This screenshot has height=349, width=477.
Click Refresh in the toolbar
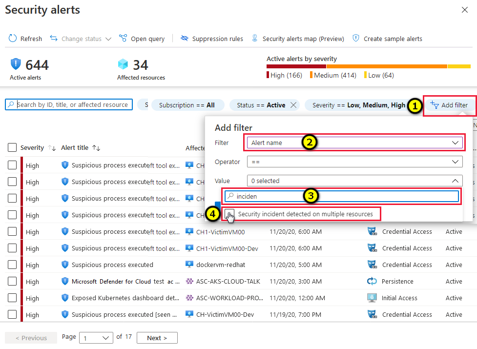coord(25,39)
